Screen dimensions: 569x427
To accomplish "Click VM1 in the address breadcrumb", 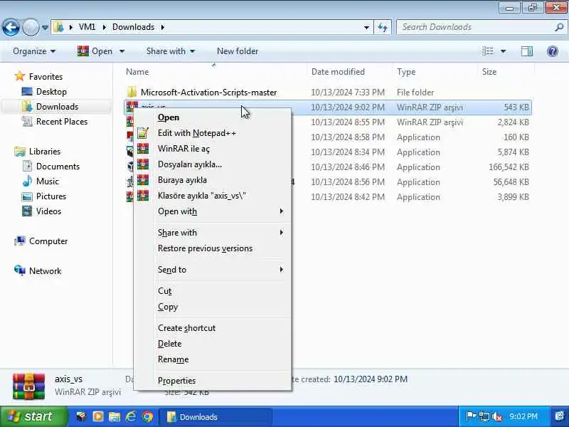I will 87,27.
